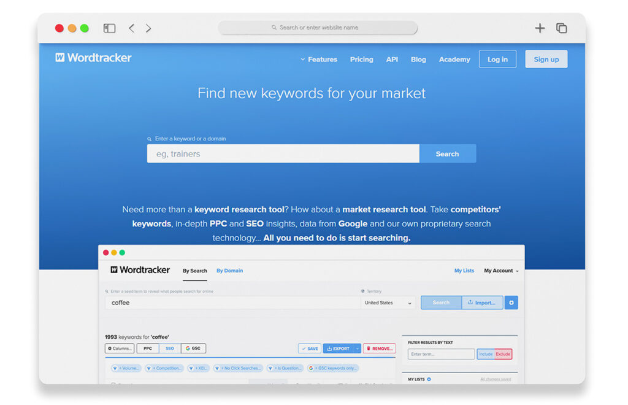628x405 pixels.
Task: Expand the My Account menu
Action: tap(501, 271)
